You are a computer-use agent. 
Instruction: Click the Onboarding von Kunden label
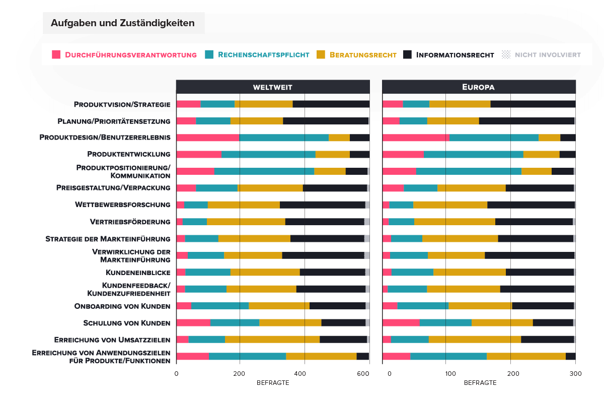point(122,306)
